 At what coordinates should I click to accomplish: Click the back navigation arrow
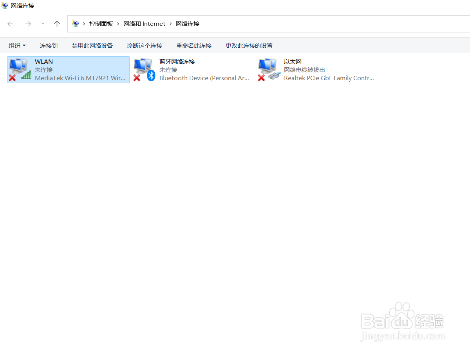10,23
